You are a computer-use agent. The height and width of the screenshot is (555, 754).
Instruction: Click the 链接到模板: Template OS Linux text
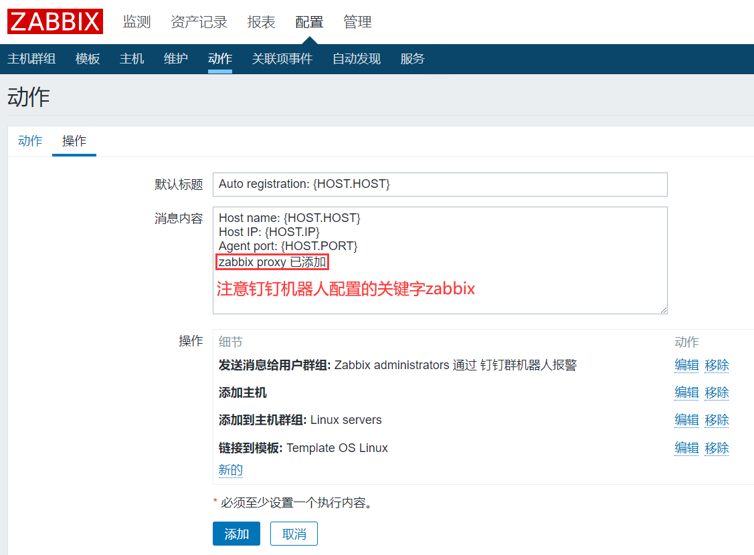[303, 448]
